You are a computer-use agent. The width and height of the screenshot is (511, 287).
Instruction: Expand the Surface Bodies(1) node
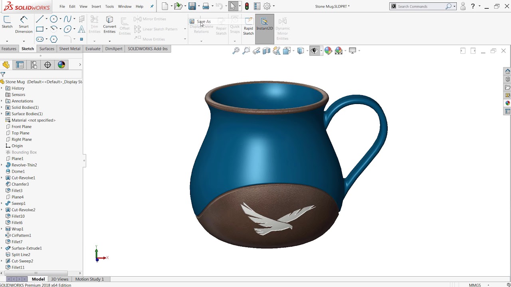pyautogui.click(x=2, y=114)
